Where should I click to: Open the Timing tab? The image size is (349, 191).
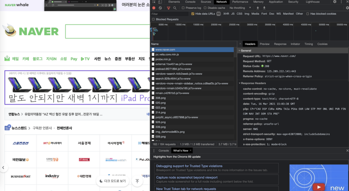point(309,44)
